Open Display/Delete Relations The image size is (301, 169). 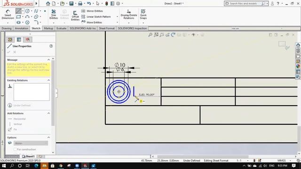[x=129, y=15]
